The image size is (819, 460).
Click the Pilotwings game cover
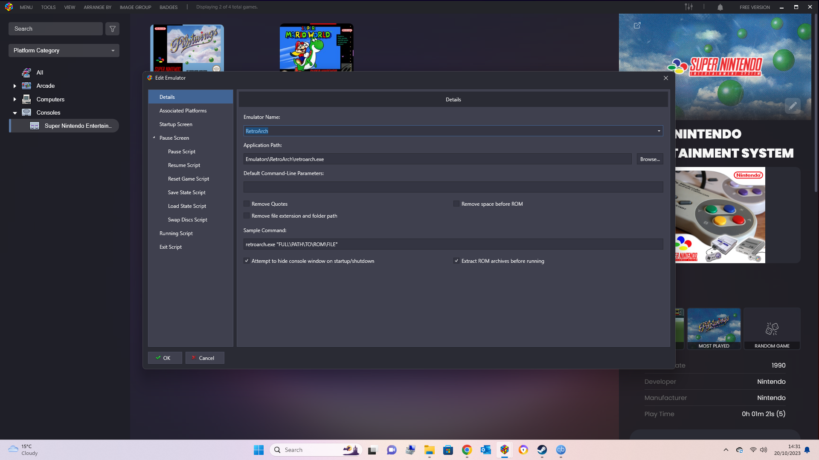point(187,48)
